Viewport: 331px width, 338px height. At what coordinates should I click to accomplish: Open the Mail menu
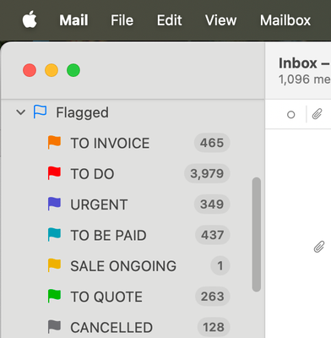(x=73, y=20)
